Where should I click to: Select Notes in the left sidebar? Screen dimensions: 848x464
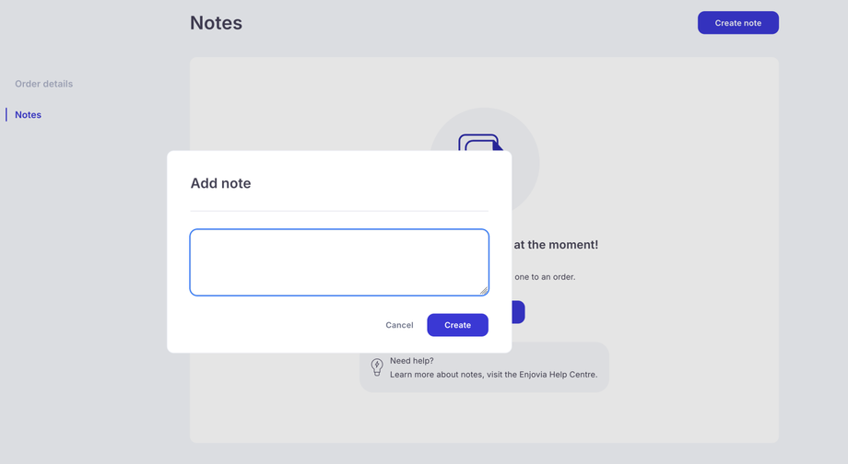28,115
